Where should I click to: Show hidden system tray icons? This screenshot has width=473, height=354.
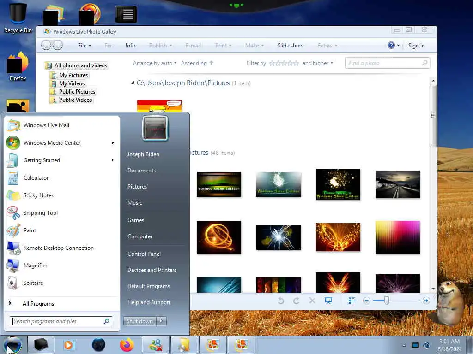404,345
